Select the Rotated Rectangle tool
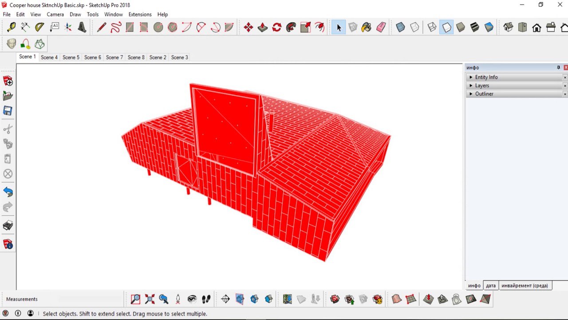 [144, 27]
